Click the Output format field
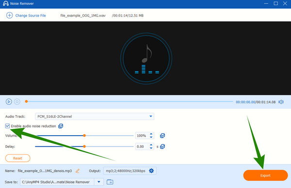 tap(129, 171)
